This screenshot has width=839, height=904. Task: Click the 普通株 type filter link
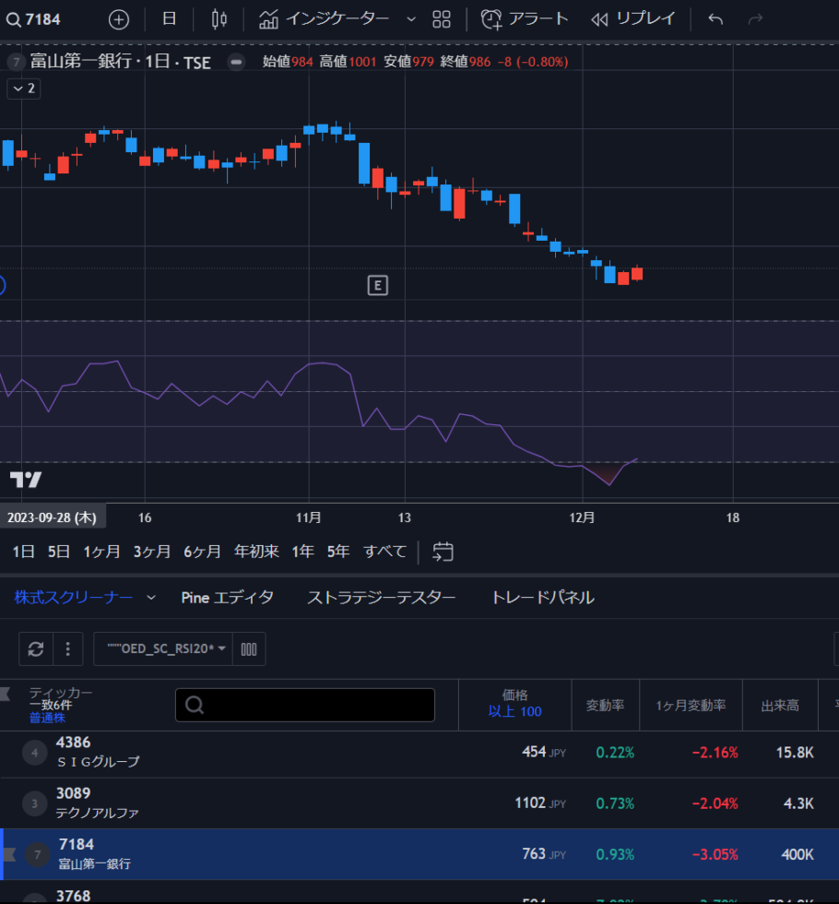click(47, 718)
